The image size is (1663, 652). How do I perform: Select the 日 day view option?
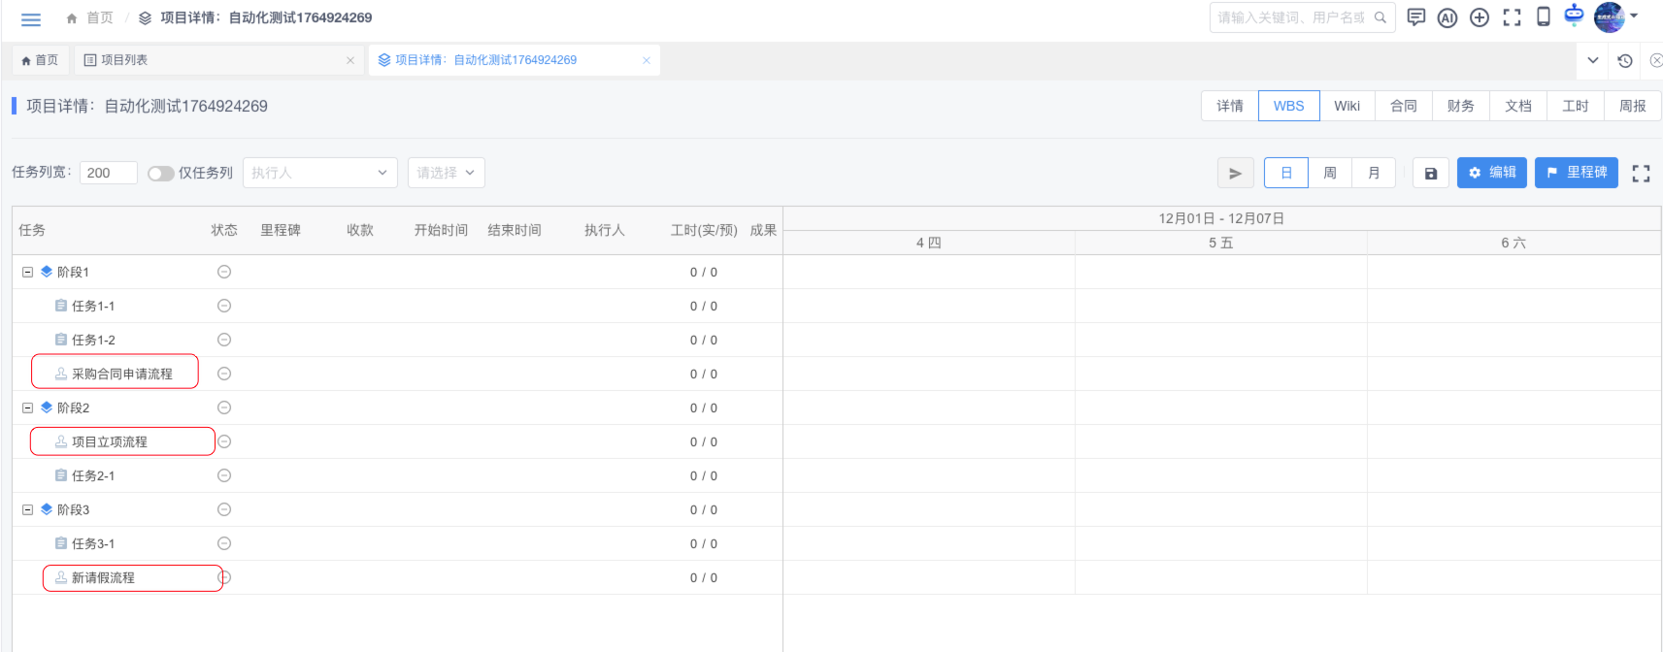1286,173
